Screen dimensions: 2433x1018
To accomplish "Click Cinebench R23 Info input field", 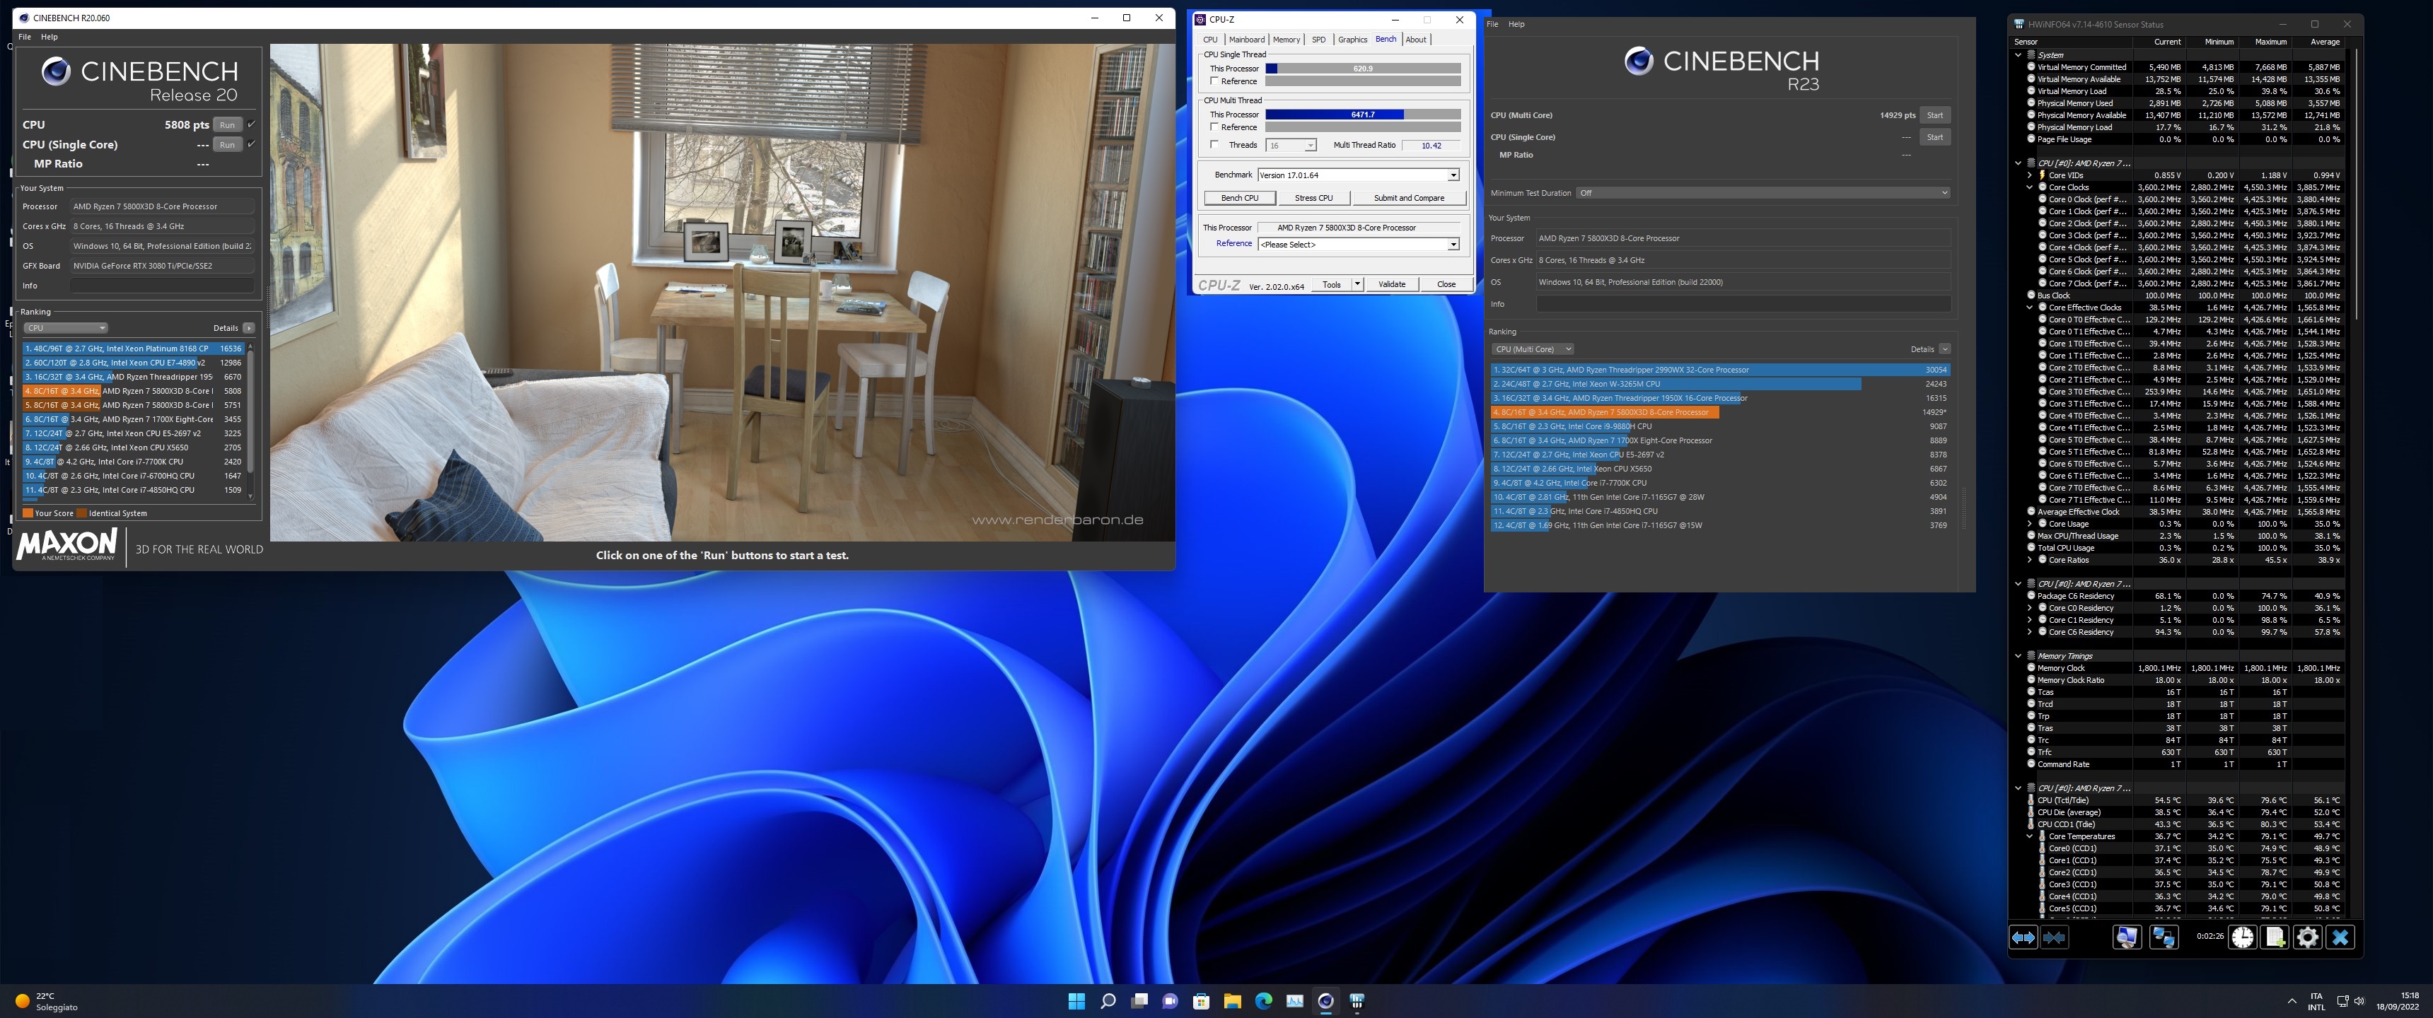I will (x=1743, y=304).
